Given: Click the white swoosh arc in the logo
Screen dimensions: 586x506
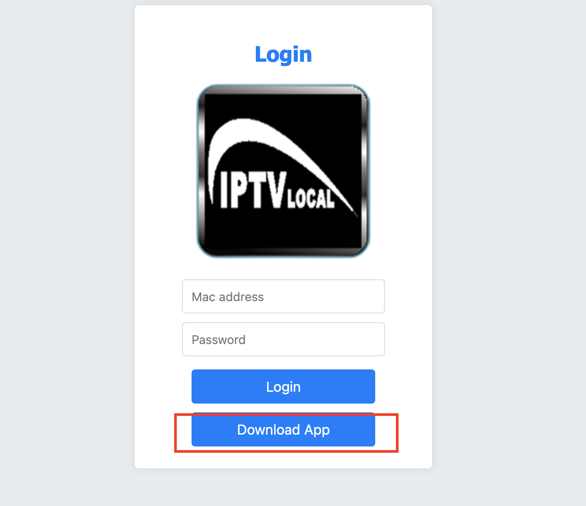Looking at the screenshot, I should point(262,140).
